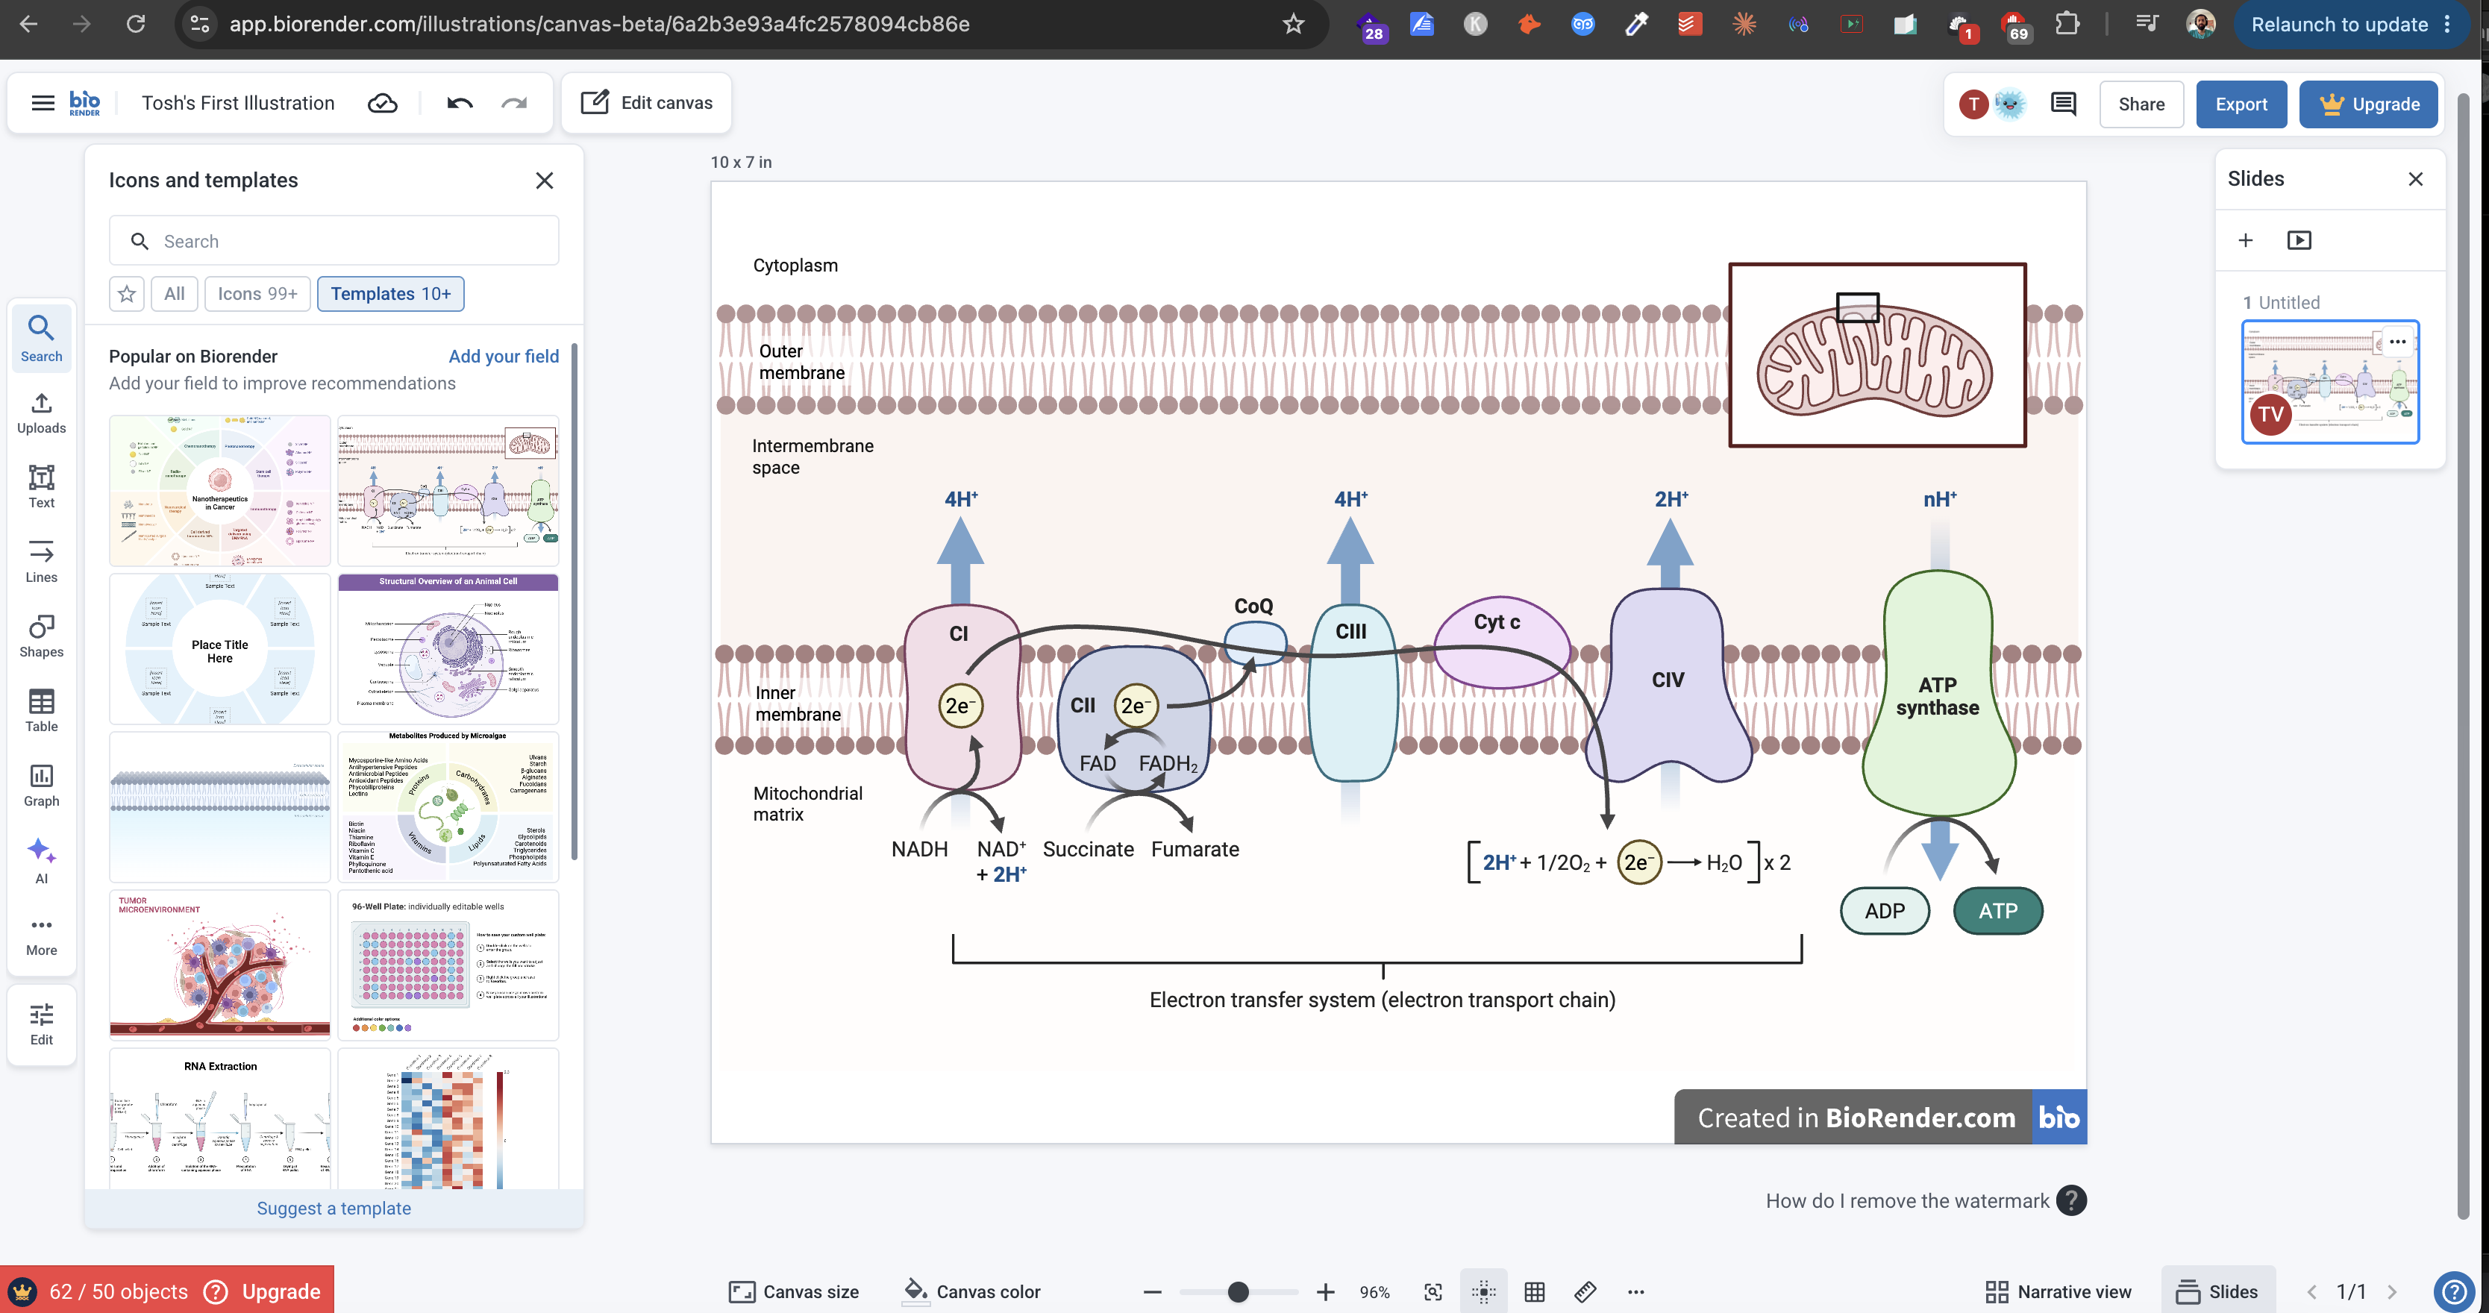The image size is (2489, 1313).
Task: Open the Search sidebar tool
Action: pyautogui.click(x=40, y=338)
